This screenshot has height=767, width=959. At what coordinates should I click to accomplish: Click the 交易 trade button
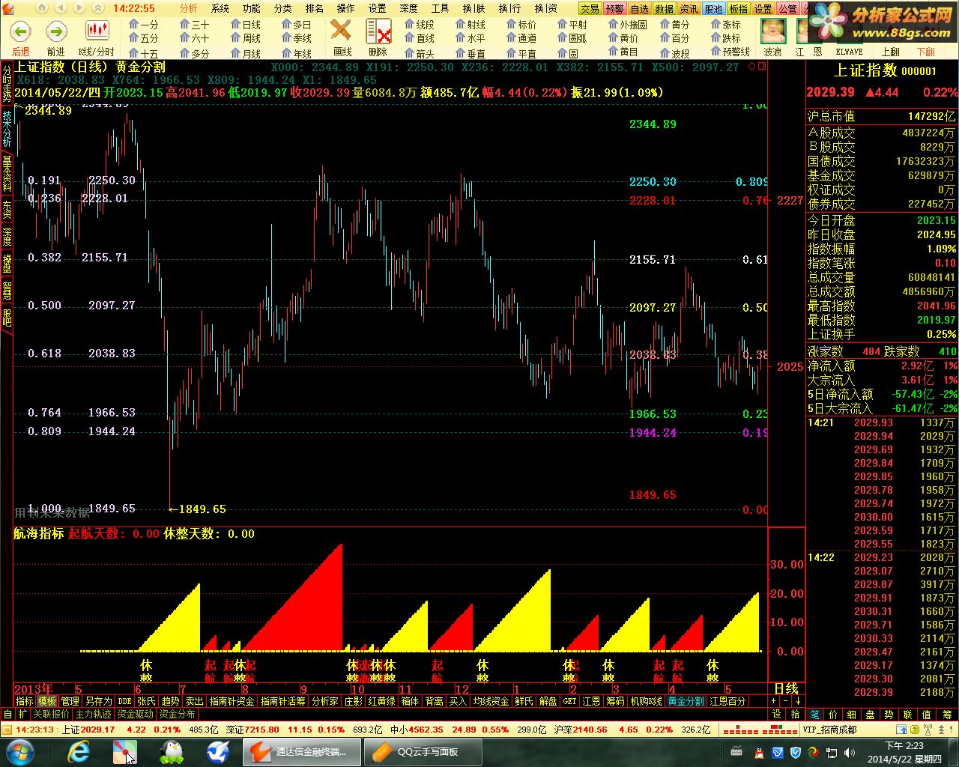[590, 9]
